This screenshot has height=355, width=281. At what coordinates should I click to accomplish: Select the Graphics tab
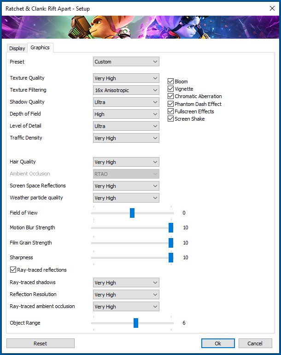pos(40,47)
